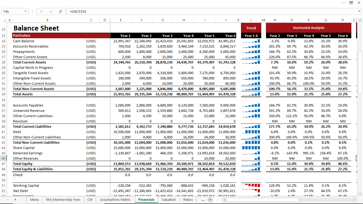Click the sheet tab scroll right arrow
Viewport: 363px width, 204px height.
pos(15,200)
